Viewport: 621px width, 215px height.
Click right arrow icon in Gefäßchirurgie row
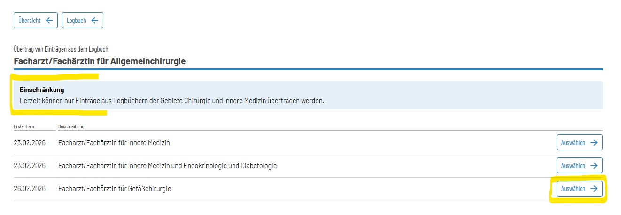pyautogui.click(x=594, y=189)
